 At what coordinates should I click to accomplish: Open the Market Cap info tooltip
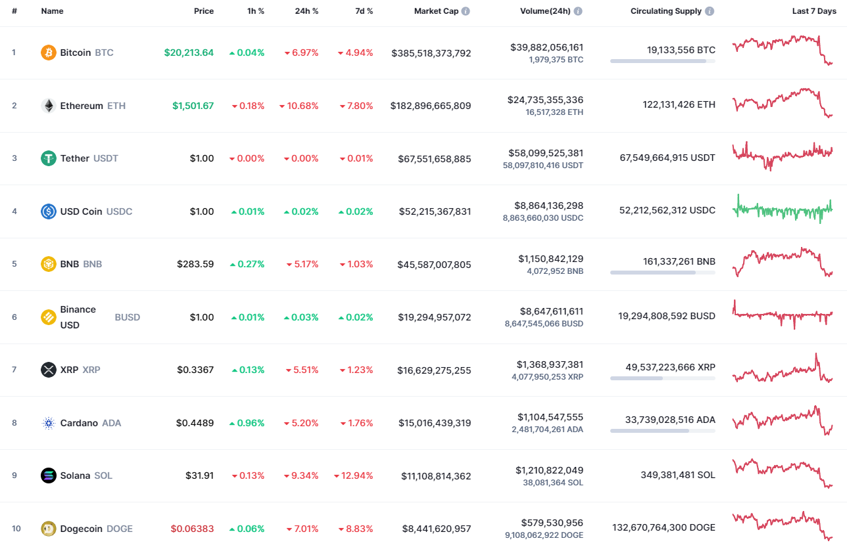click(x=467, y=11)
